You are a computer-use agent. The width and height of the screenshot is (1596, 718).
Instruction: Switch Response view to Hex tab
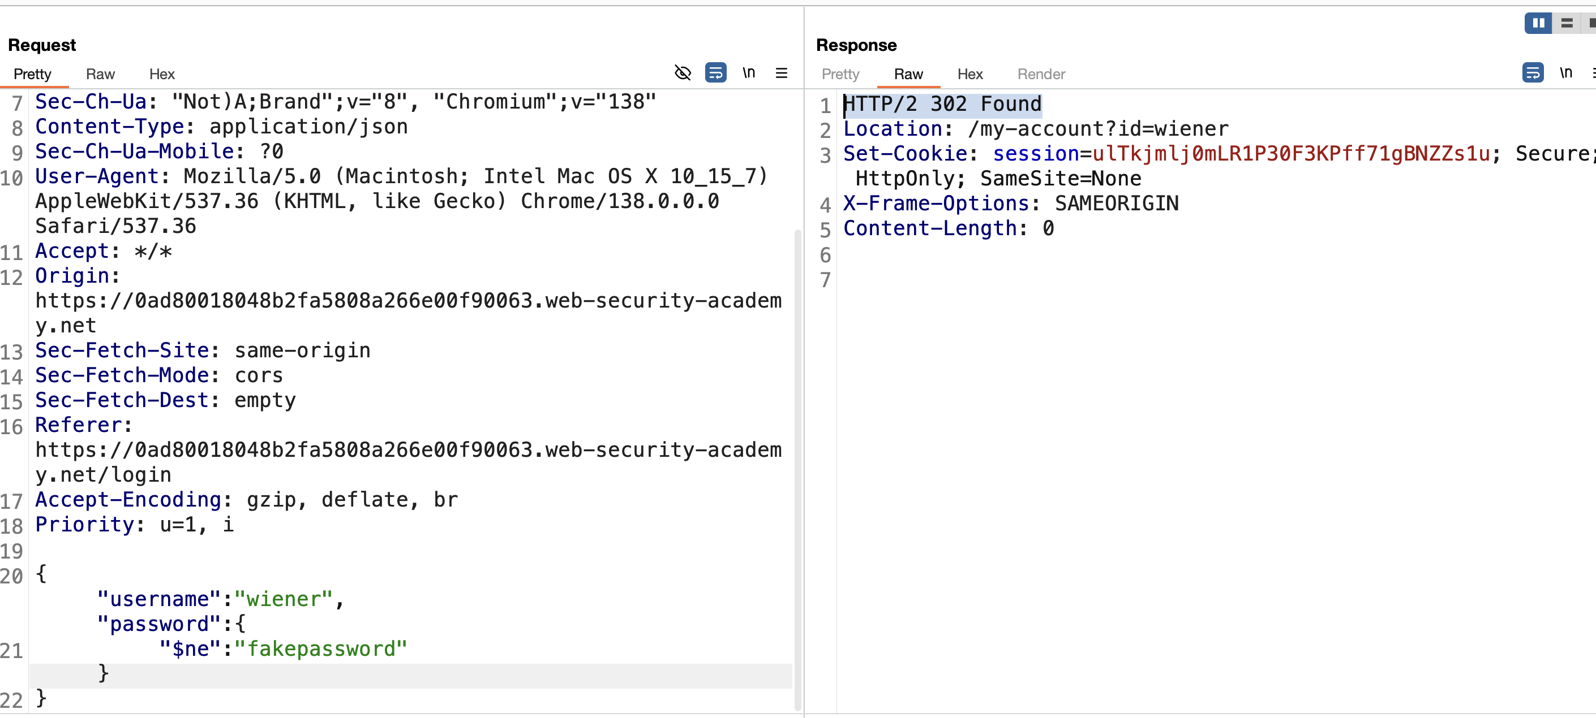(969, 74)
